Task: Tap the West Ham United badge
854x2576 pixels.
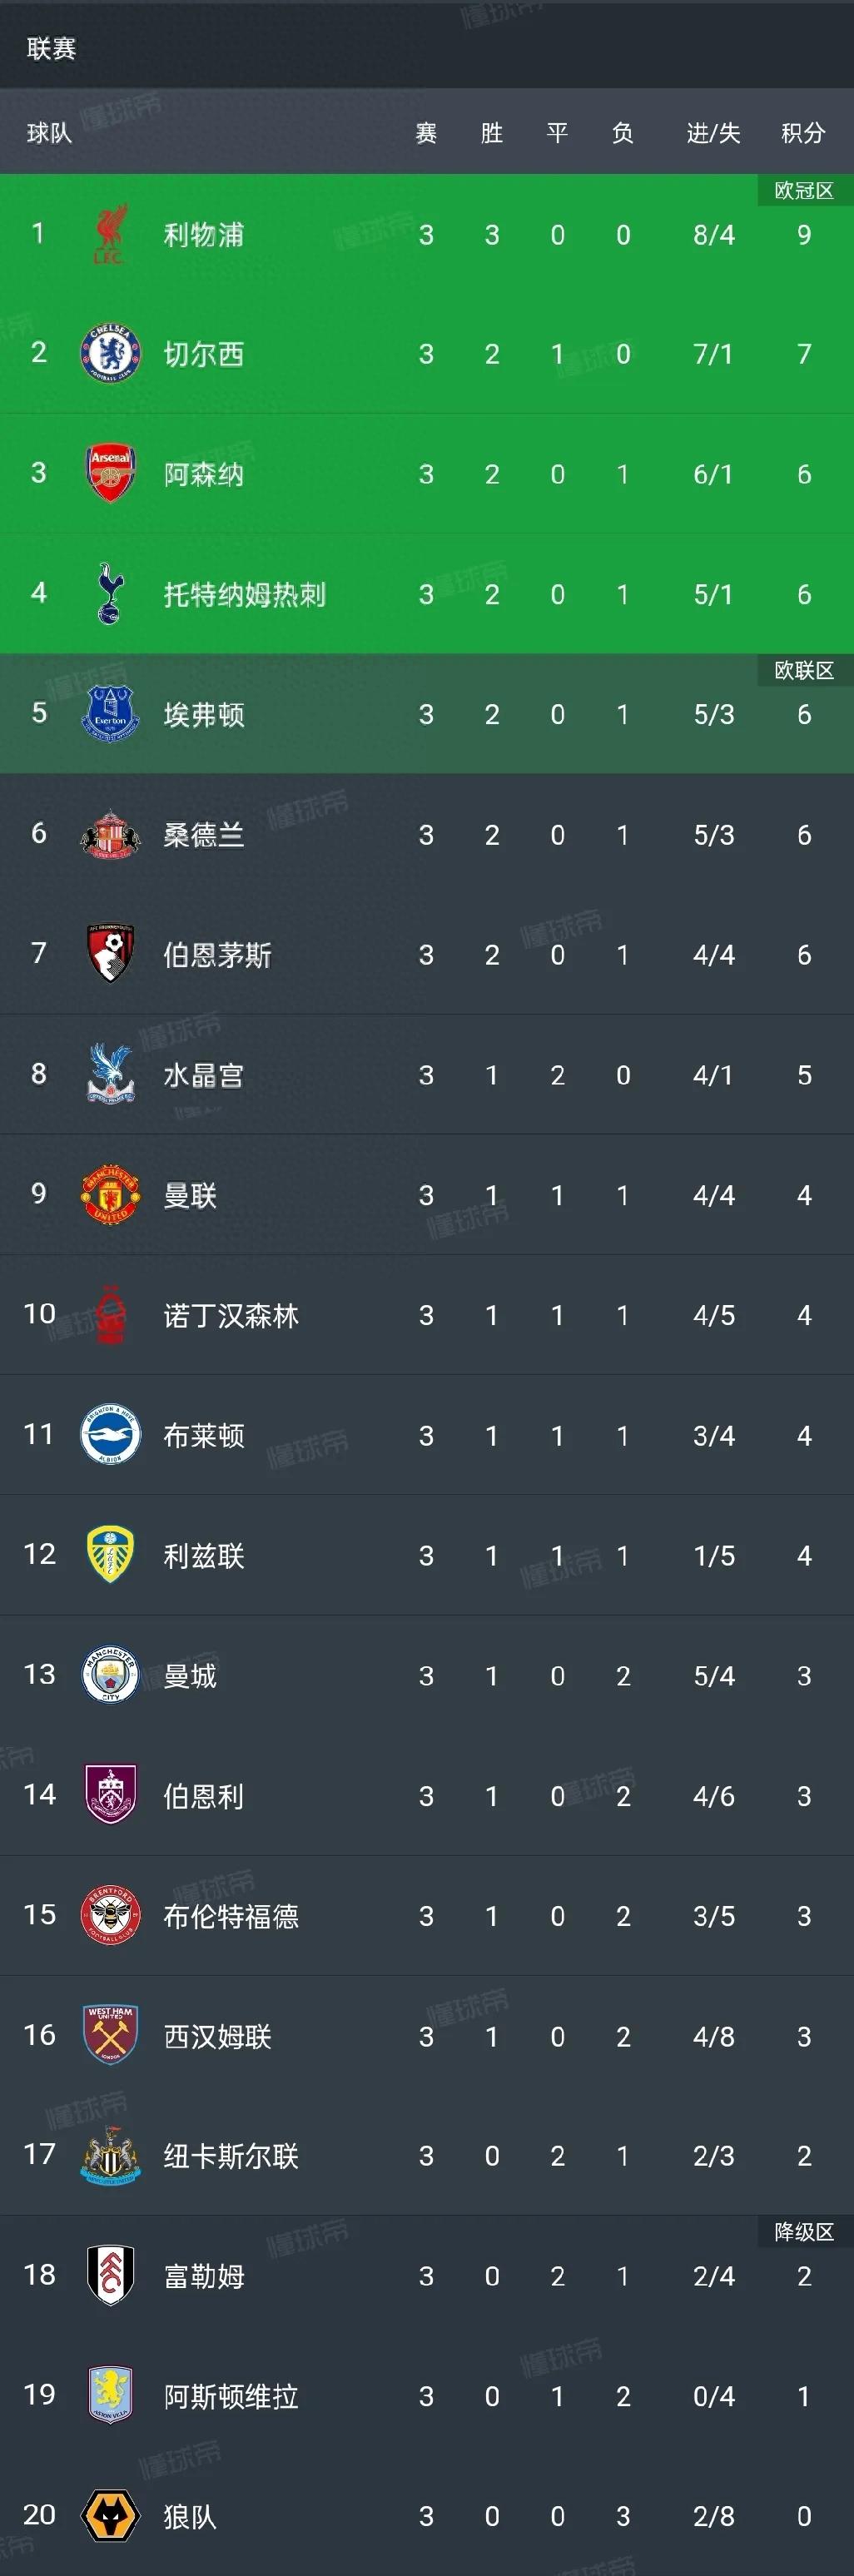Action: tap(110, 2035)
